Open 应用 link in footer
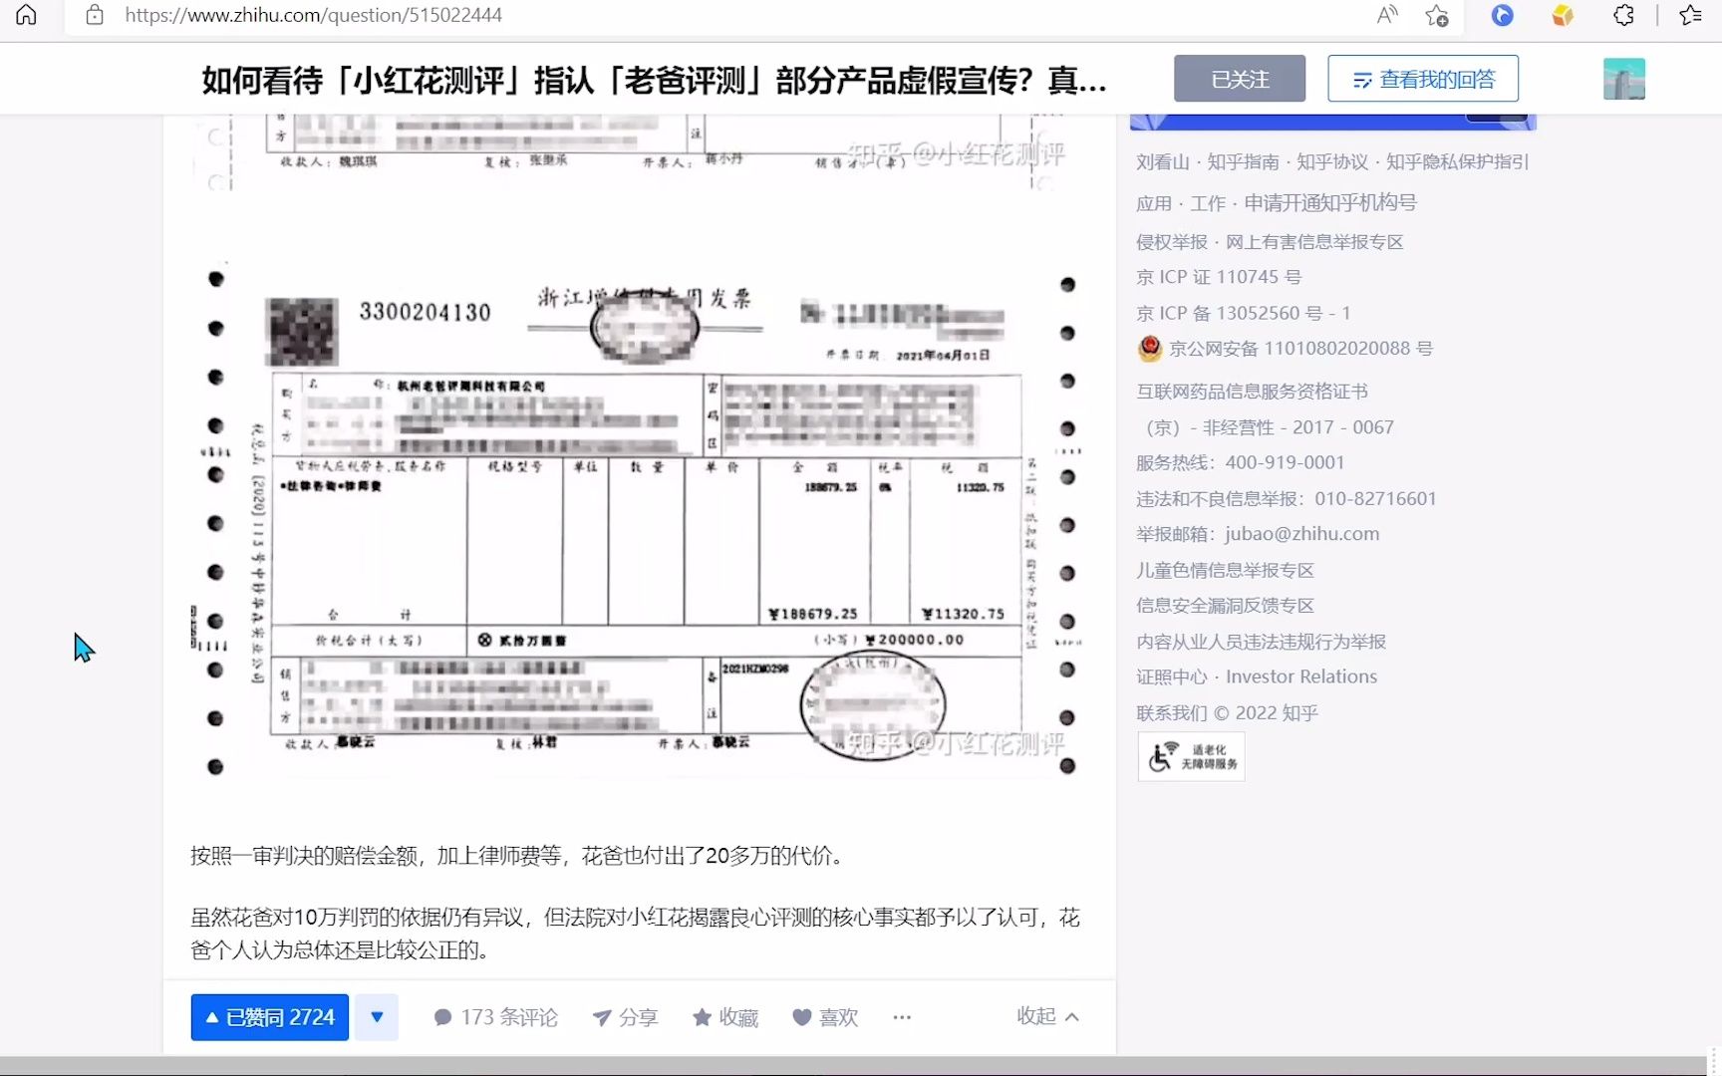The width and height of the screenshot is (1722, 1076). [x=1154, y=203]
